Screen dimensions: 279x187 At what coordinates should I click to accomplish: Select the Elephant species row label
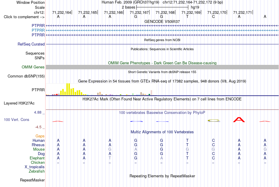37,158
